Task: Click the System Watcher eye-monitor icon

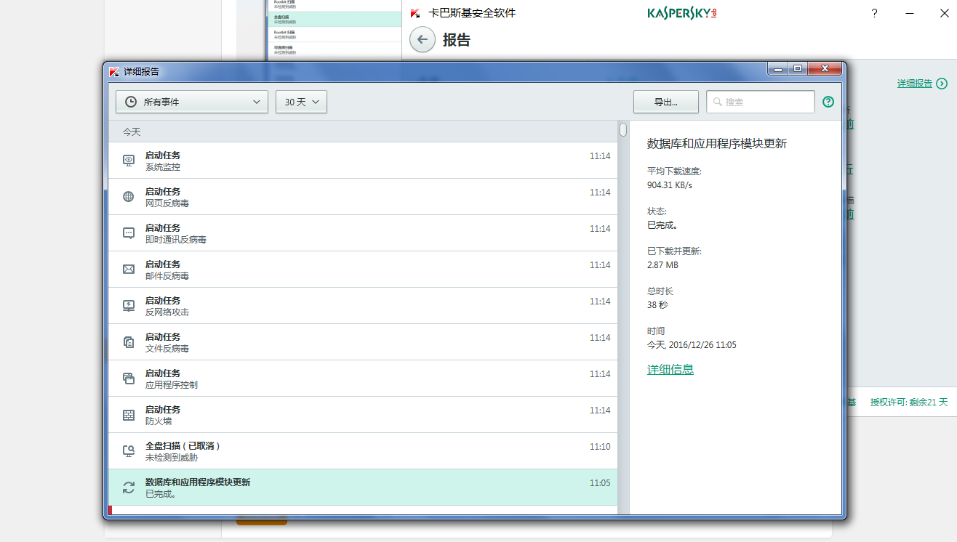Action: (x=129, y=161)
